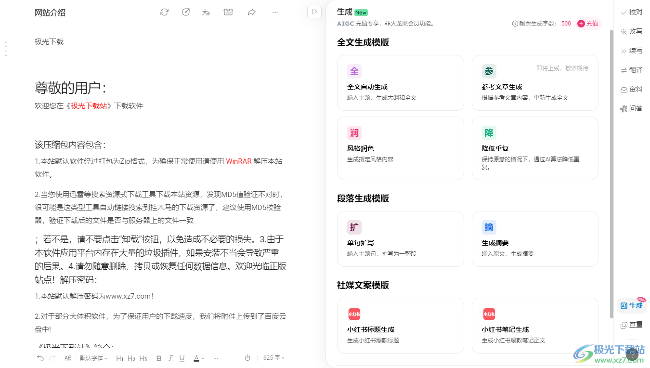The height and width of the screenshot is (368, 650).
Task: Click the red 极光下载站 link text
Action: tap(89, 105)
